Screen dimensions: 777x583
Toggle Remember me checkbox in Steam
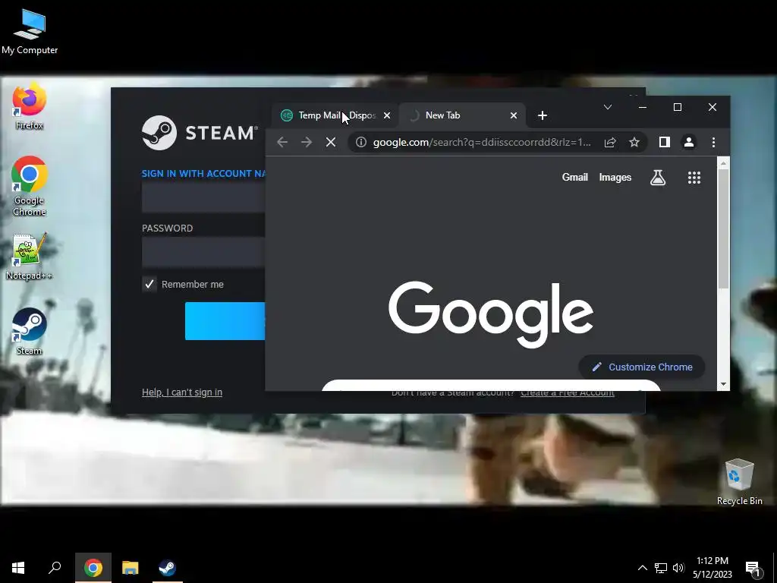[x=149, y=284]
